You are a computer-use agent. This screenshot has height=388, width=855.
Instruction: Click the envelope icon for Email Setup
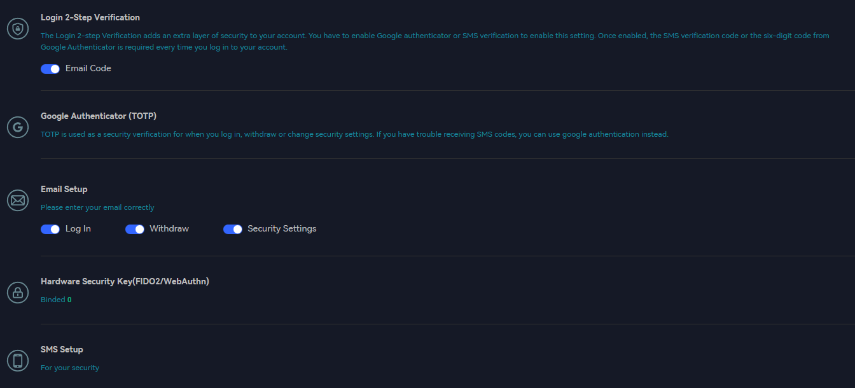pyautogui.click(x=18, y=200)
